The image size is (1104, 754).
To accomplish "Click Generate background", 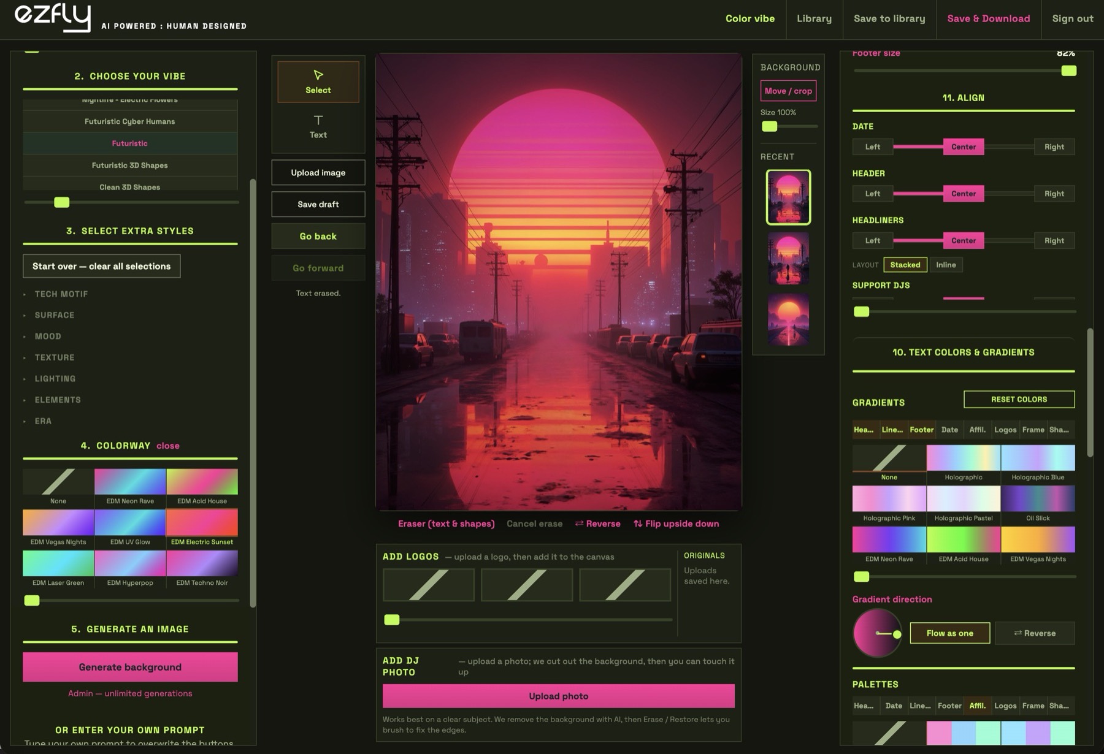I will click(130, 667).
